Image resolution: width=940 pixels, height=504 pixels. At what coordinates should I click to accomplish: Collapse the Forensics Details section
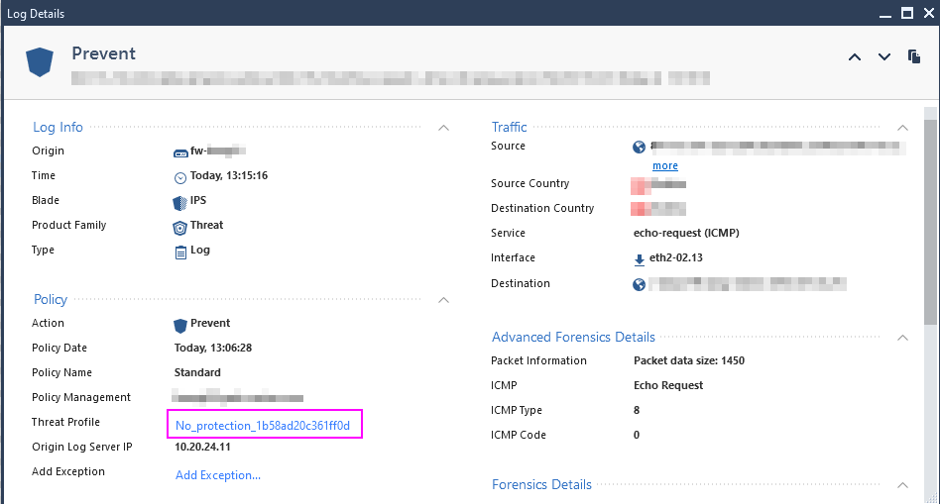[x=902, y=485]
